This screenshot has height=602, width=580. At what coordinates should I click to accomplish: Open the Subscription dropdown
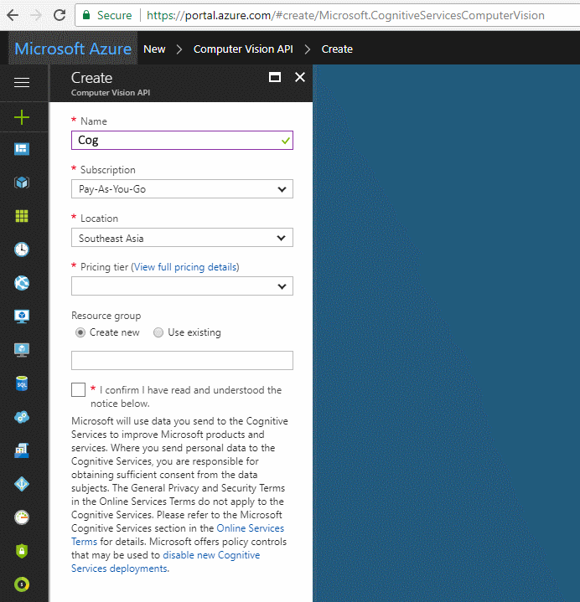(182, 189)
